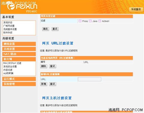Screen dimensions: 144x113
Task: Enable the Proxy filter checkbox
Action: tap(80, 21)
